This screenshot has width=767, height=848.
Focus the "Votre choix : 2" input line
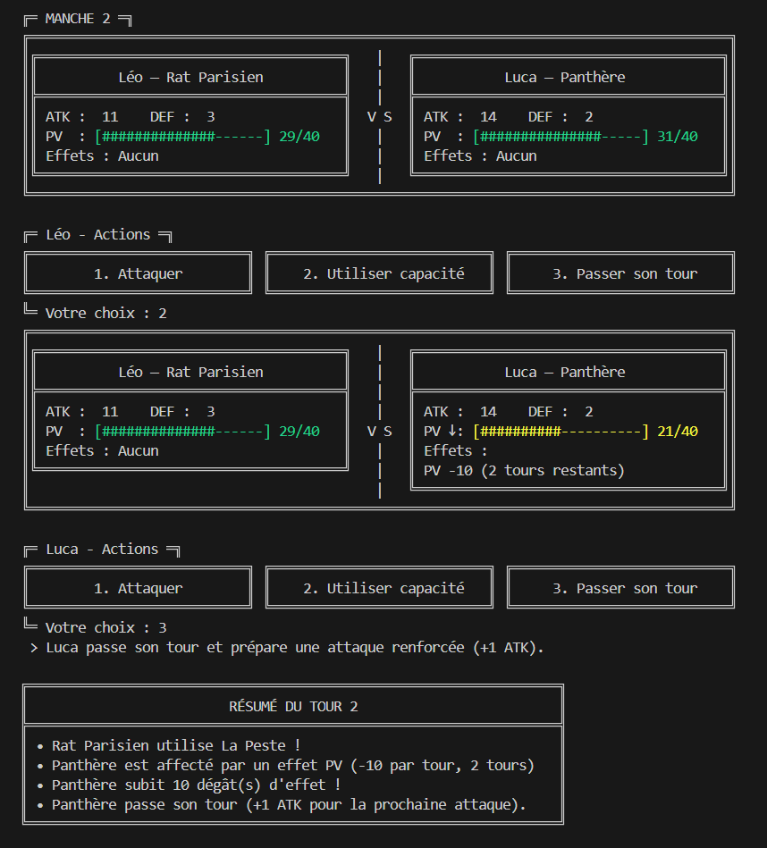pyautogui.click(x=105, y=314)
